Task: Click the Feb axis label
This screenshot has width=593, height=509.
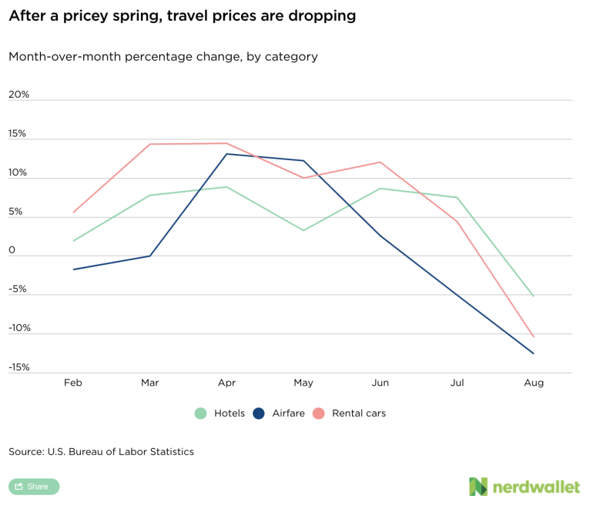Action: (73, 383)
